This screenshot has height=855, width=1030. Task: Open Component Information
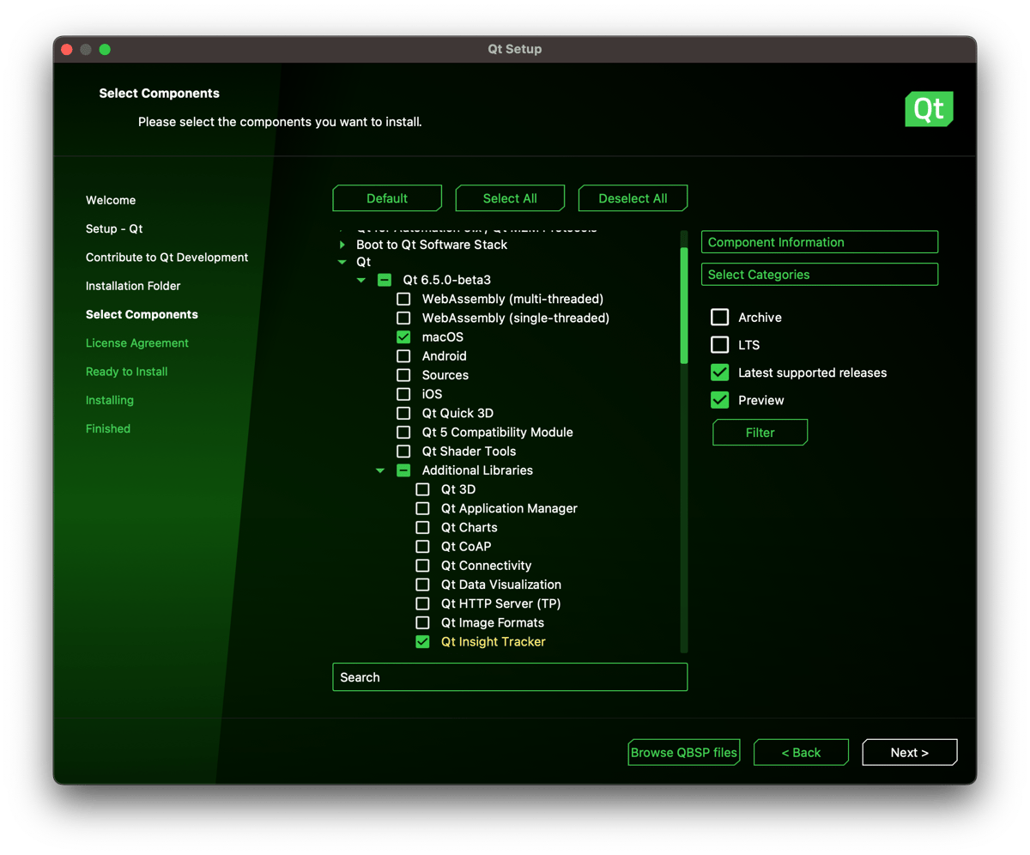pos(818,241)
